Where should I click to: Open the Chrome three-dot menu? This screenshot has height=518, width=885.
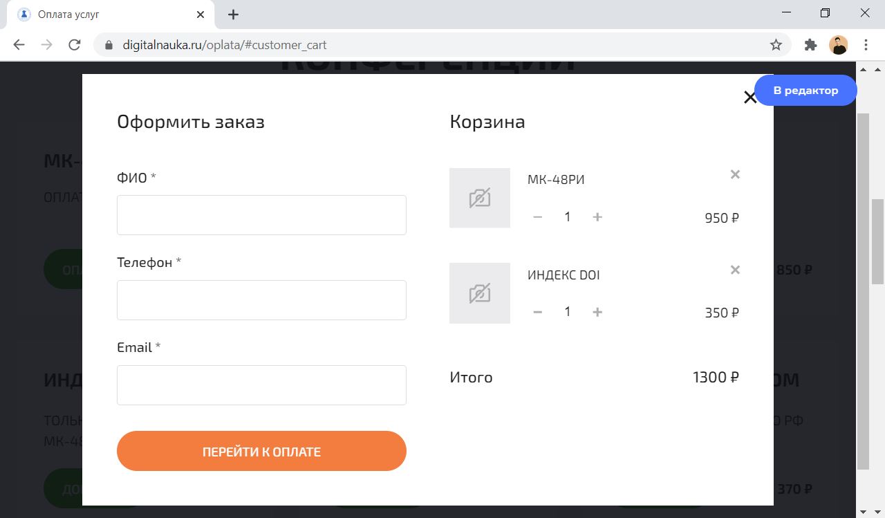coord(866,45)
